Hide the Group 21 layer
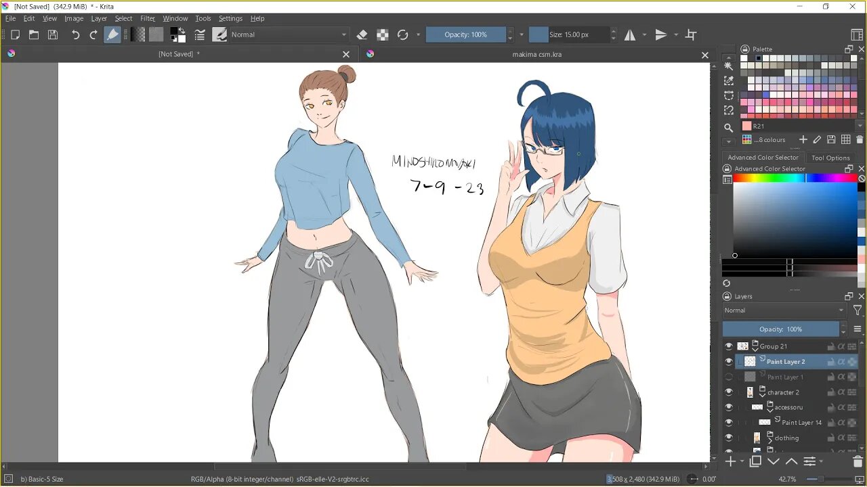867x487 pixels. tap(729, 346)
